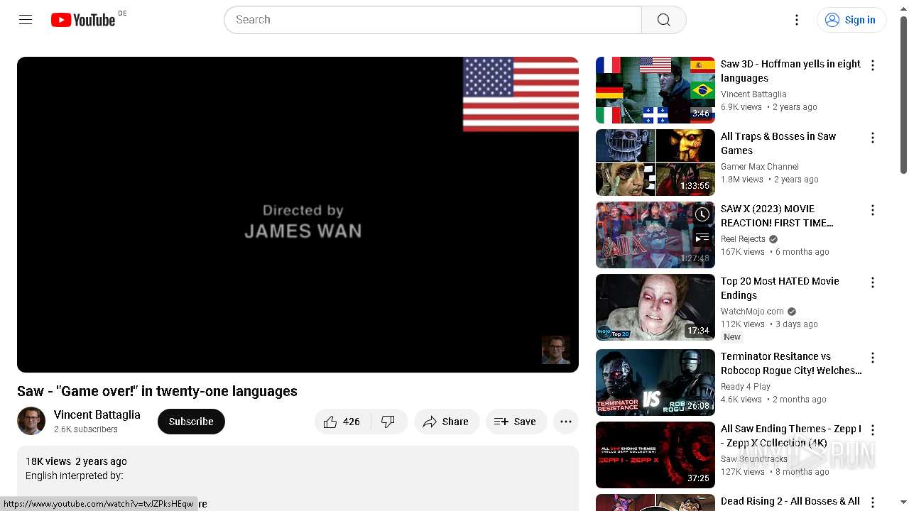Open options for Saw 3D Hoffman video
The width and height of the screenshot is (909, 511).
tap(873, 65)
